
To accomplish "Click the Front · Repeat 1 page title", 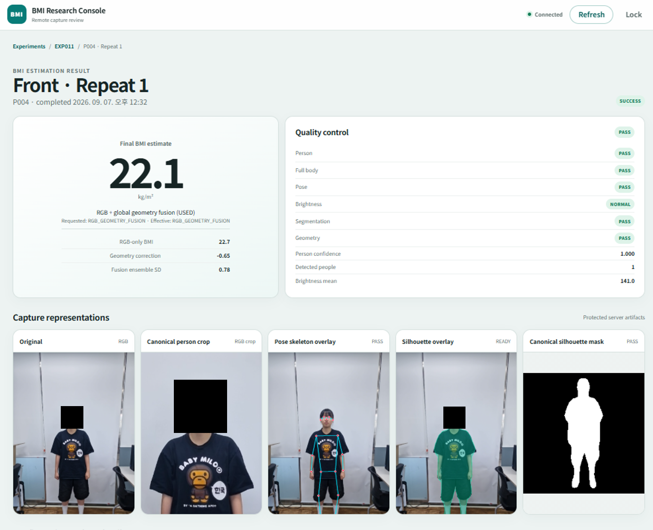I will click(81, 86).
